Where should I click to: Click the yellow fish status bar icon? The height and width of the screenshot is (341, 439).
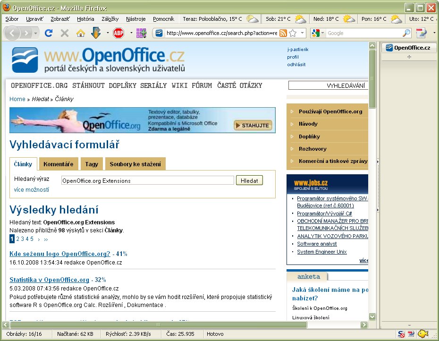[x=423, y=334]
